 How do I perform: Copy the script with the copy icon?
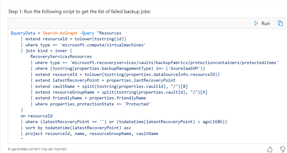click(280, 23)
